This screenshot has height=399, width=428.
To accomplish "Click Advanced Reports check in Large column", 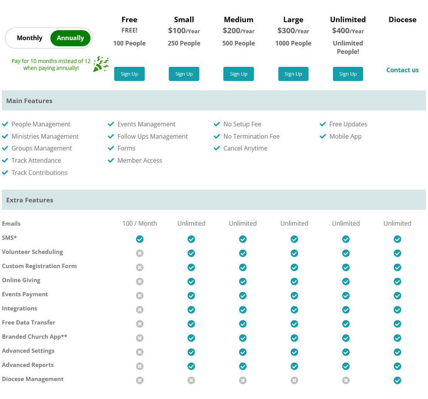I will point(294,366).
